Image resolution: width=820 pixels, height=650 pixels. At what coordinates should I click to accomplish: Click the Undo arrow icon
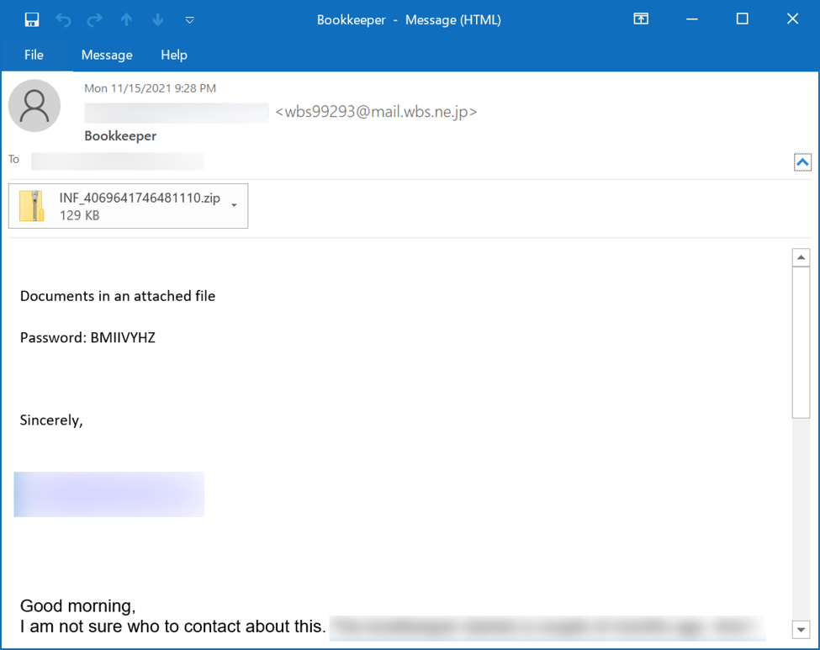click(x=63, y=19)
